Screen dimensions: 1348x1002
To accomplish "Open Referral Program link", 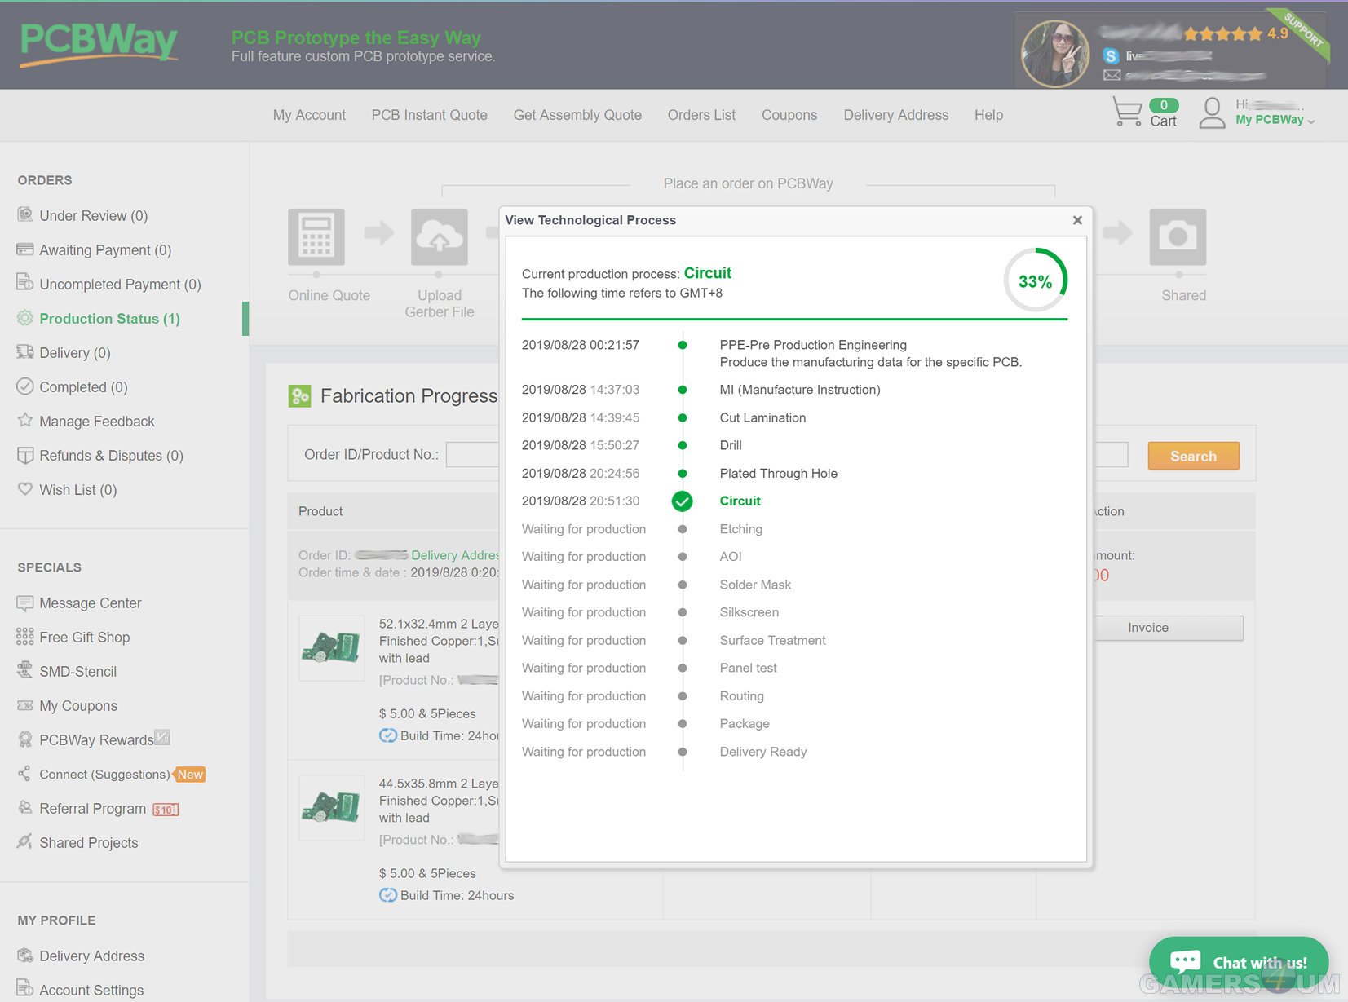I will pyautogui.click(x=93, y=809).
